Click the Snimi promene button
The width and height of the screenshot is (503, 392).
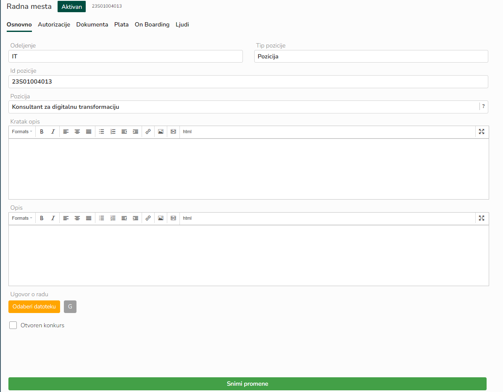247,384
